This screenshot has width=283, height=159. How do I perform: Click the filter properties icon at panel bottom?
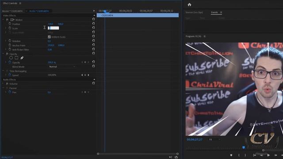(171, 157)
